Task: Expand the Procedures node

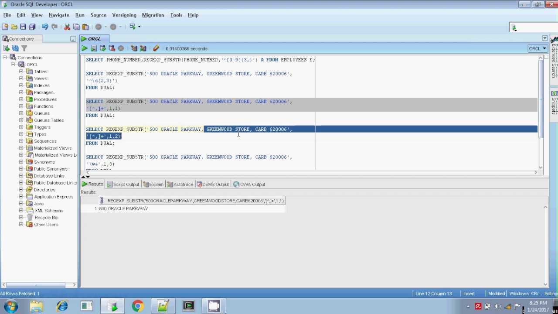Action: (21, 99)
